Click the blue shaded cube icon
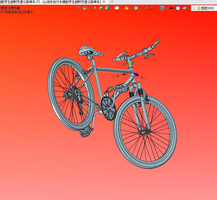This screenshot has width=217, height=200. pos(107,8)
